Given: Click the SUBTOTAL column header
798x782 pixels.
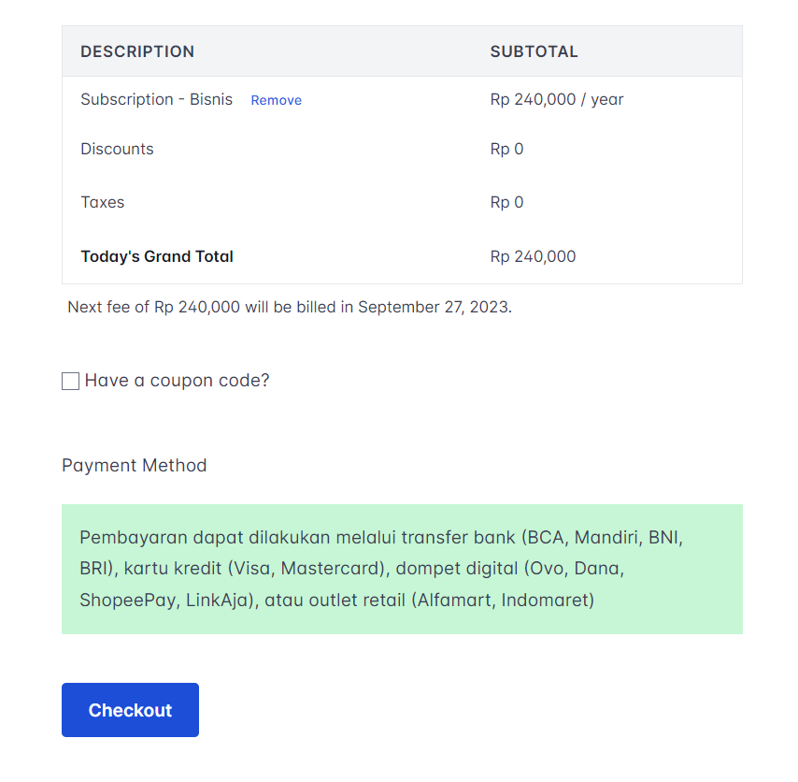Looking at the screenshot, I should coord(534,51).
